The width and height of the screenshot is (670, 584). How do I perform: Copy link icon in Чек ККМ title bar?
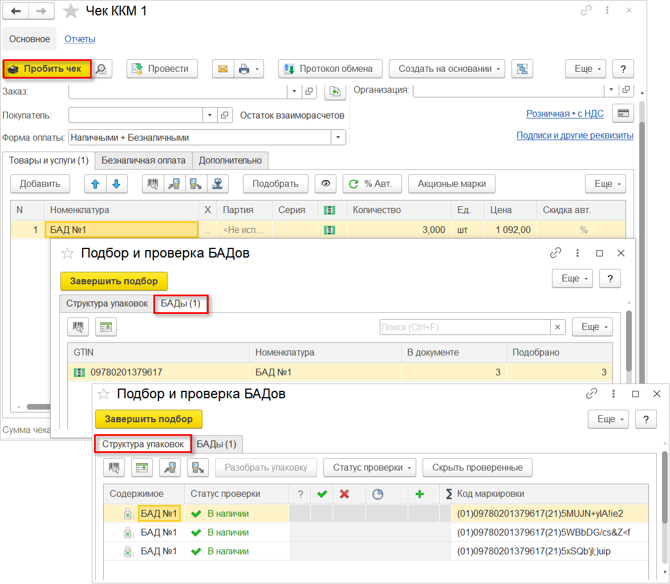[586, 10]
